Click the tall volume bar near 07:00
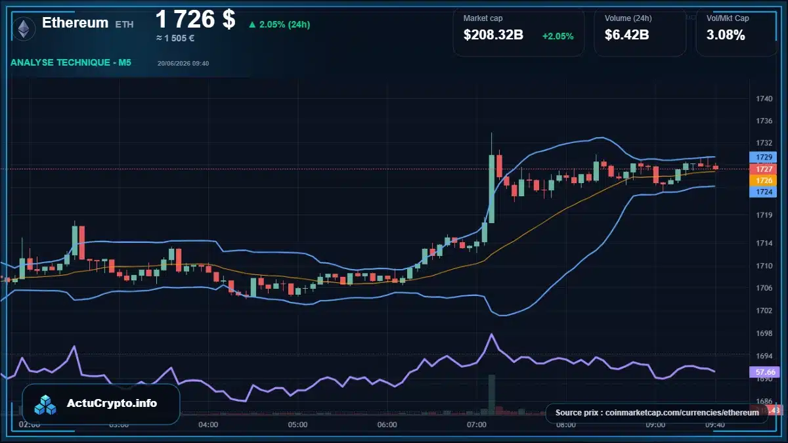The image size is (788, 443). [491, 394]
